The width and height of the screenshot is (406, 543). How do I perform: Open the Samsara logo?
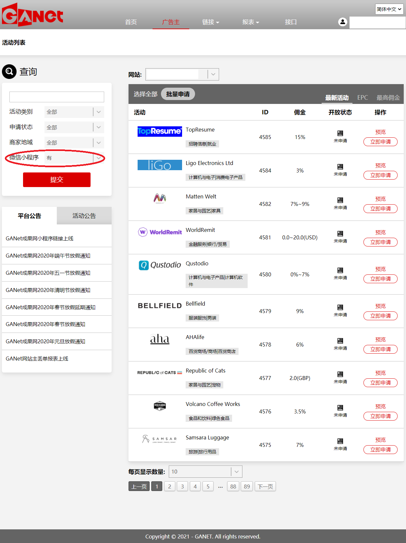pyautogui.click(x=160, y=439)
